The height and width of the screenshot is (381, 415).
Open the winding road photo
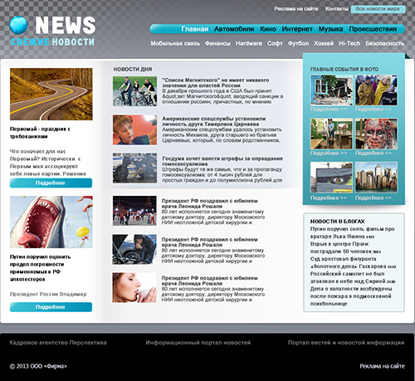pos(51,94)
